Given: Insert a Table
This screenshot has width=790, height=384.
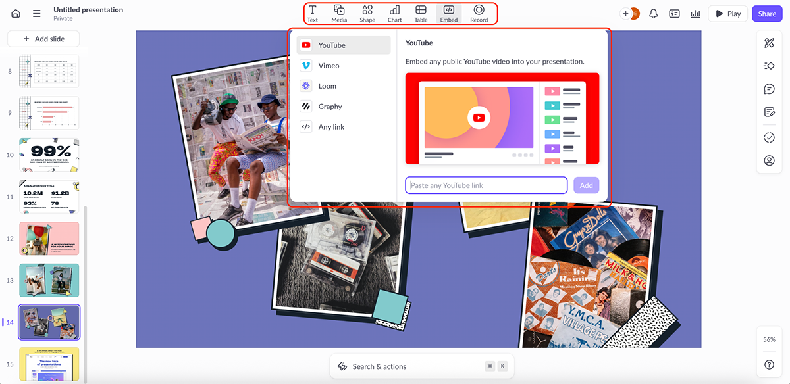Looking at the screenshot, I should pyautogui.click(x=421, y=13).
